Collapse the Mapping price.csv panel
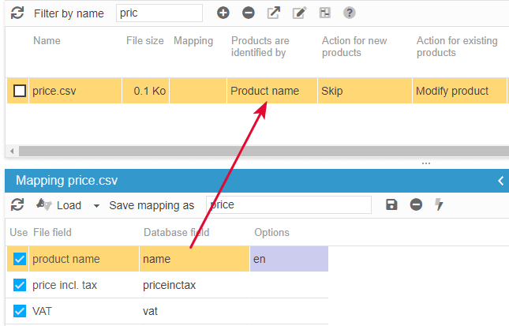This screenshot has width=509, height=326. 500,181
